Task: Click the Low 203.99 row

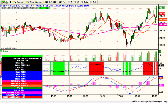Action: click(22, 77)
